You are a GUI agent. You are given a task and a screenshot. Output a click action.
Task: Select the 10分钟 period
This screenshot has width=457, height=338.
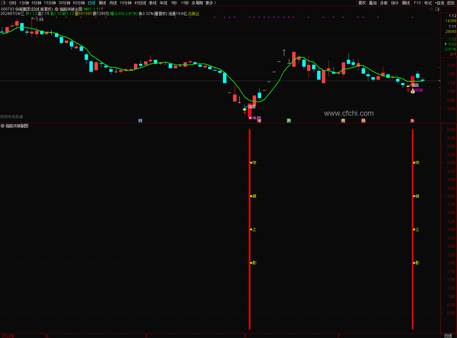click(125, 3)
